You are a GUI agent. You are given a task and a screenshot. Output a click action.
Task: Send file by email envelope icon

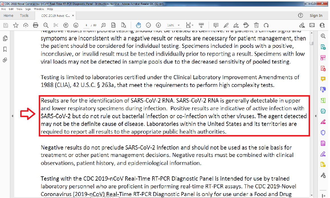click(x=312, y=25)
